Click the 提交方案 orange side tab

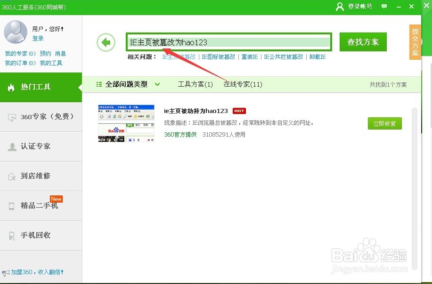tap(415, 42)
